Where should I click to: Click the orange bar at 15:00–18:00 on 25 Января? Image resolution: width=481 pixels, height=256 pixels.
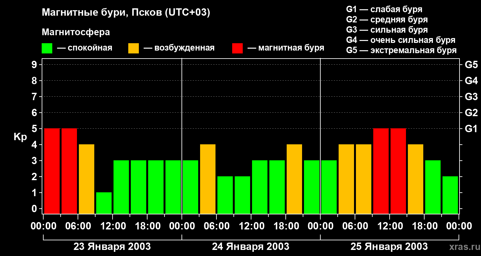pyautogui.click(x=416, y=179)
